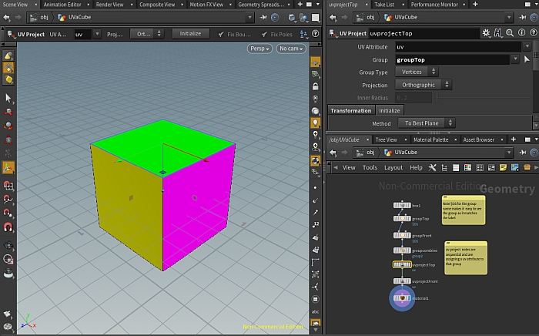Open the Group Type Vertices dropdown

tap(417, 72)
